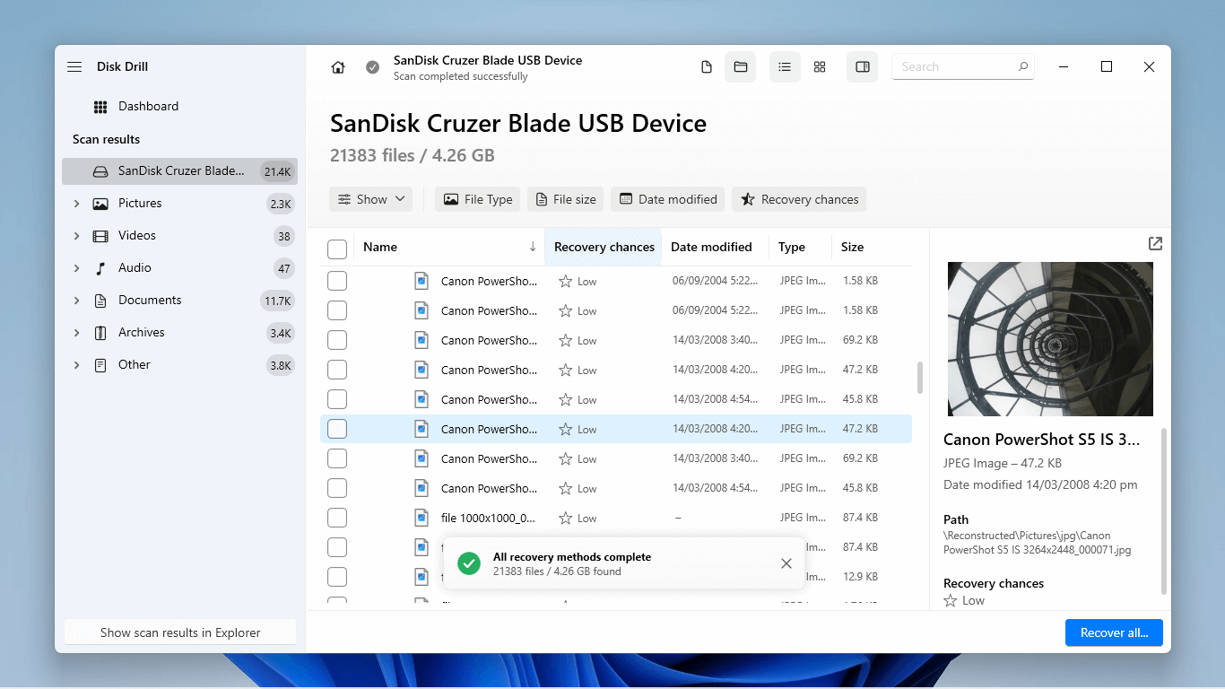Open preview in external window
1225x689 pixels.
1154,243
